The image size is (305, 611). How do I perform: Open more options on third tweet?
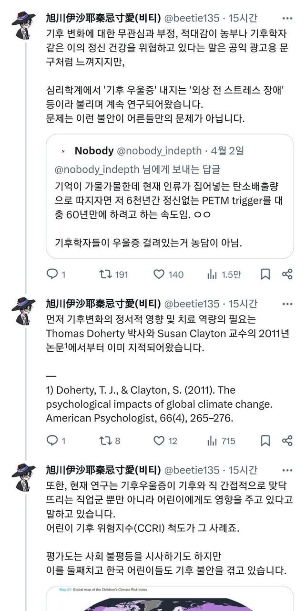[x=287, y=470]
